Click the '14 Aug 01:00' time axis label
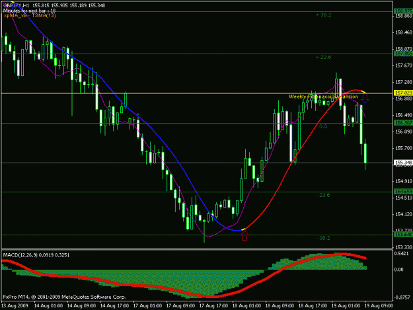 [x=48, y=306]
